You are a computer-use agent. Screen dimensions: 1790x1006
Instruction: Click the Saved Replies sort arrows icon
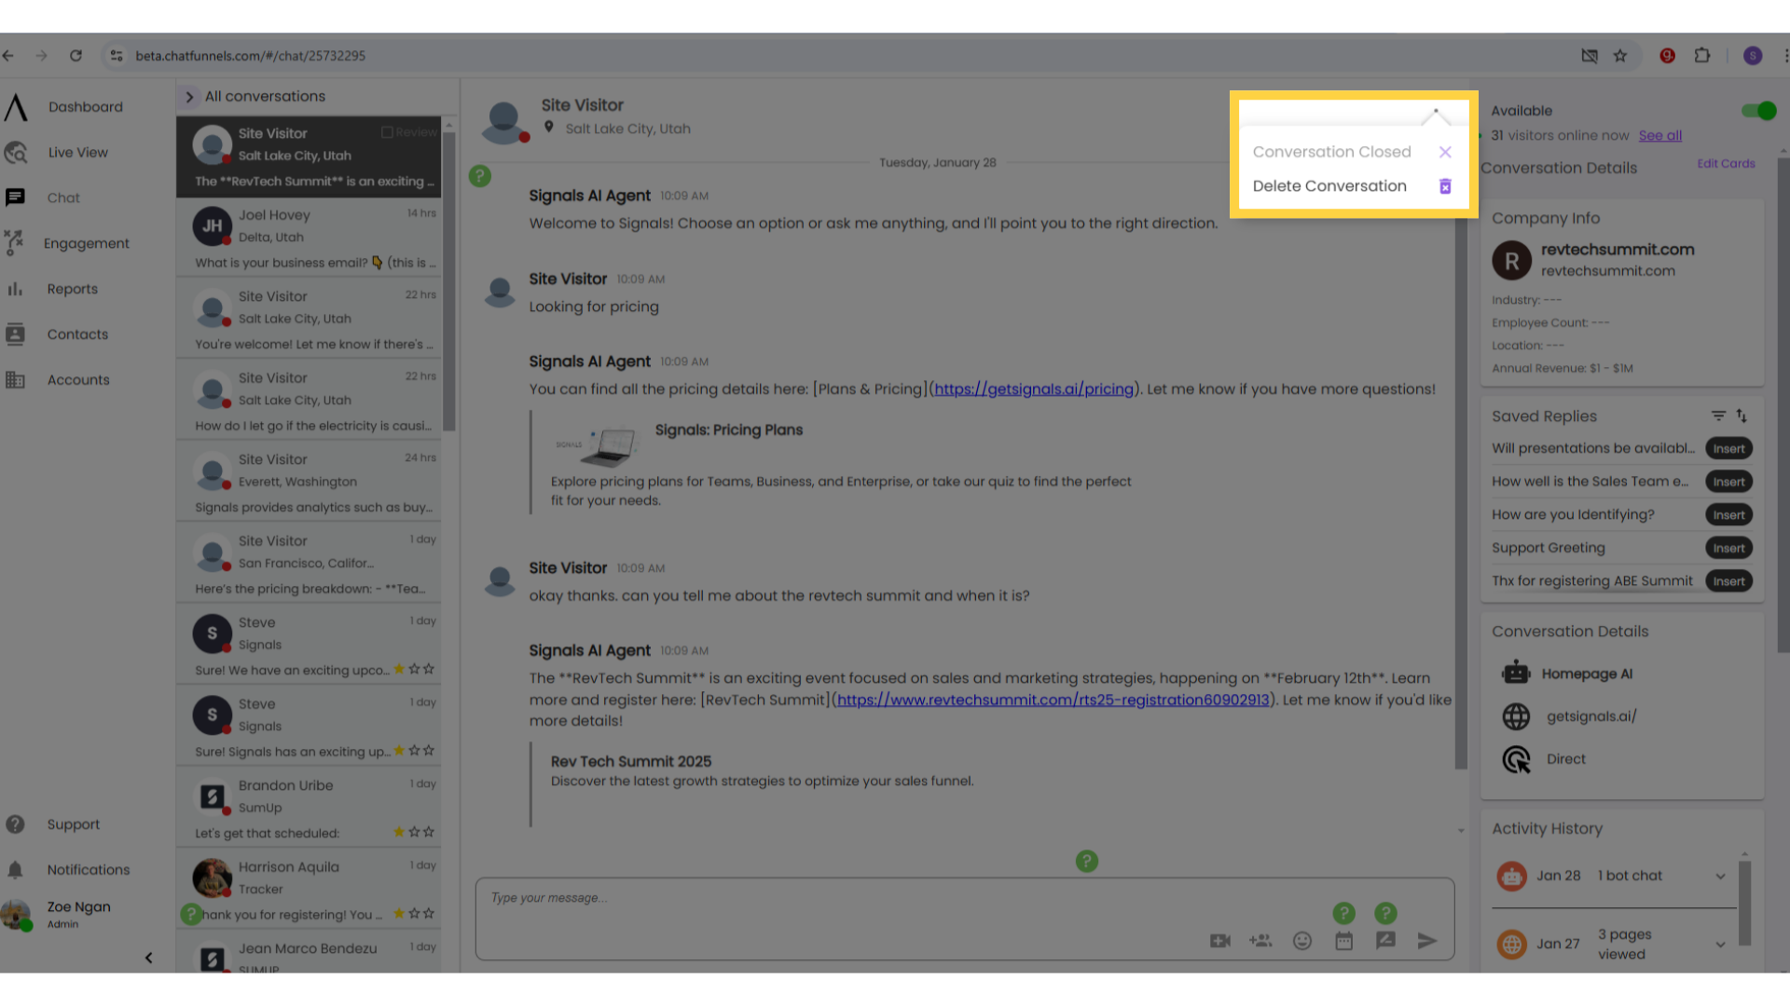pos(1742,416)
